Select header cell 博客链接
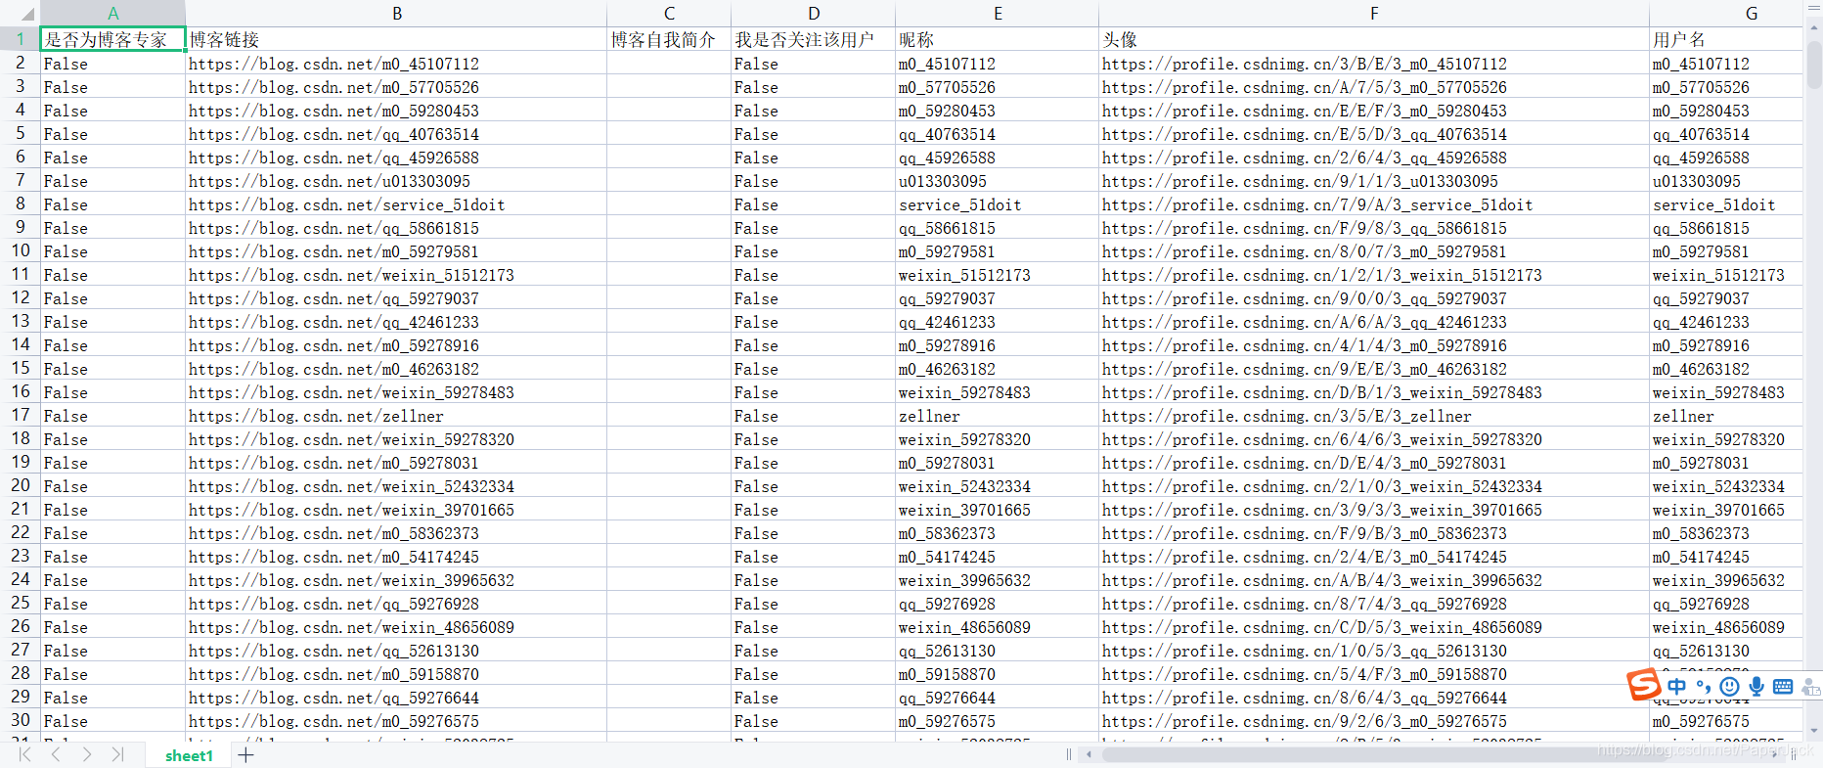1823x768 pixels. click(397, 39)
